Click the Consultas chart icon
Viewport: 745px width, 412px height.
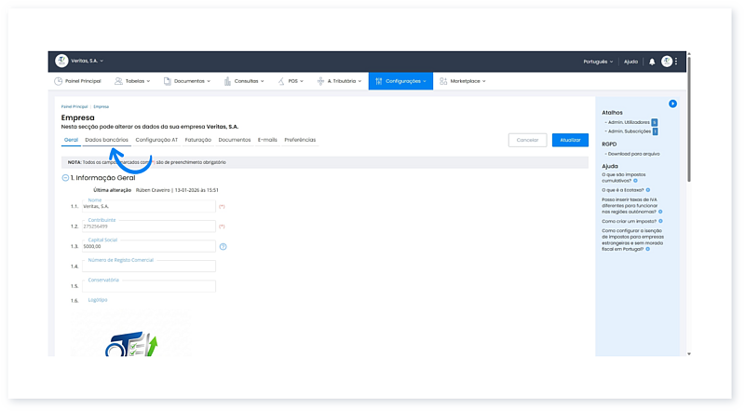(x=227, y=81)
